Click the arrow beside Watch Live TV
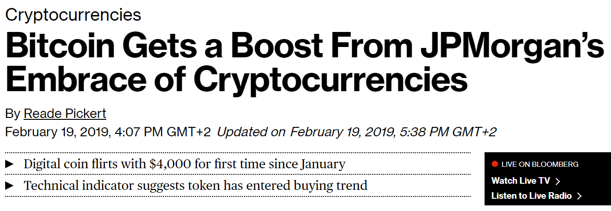This screenshot has width=611, height=211. click(558, 181)
